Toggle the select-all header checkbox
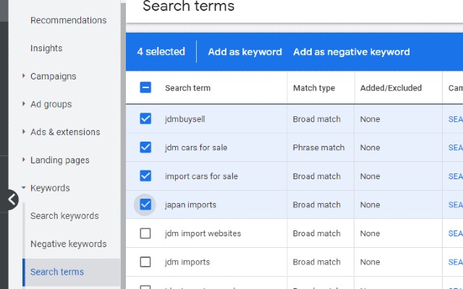The height and width of the screenshot is (289, 463). click(145, 87)
